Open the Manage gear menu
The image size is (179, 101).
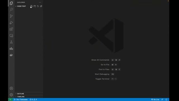pos(11,95)
